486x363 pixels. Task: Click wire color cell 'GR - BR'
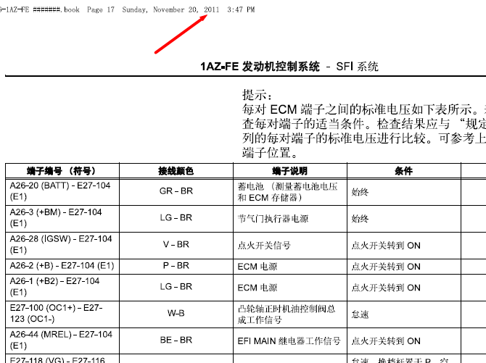(x=176, y=191)
